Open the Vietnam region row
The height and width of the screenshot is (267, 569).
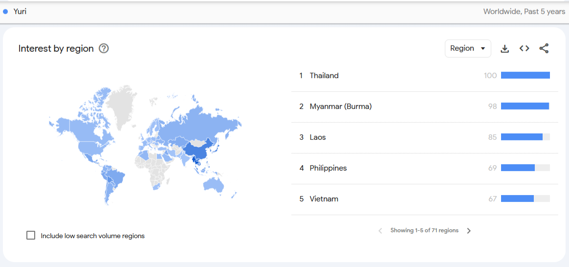[x=425, y=199]
